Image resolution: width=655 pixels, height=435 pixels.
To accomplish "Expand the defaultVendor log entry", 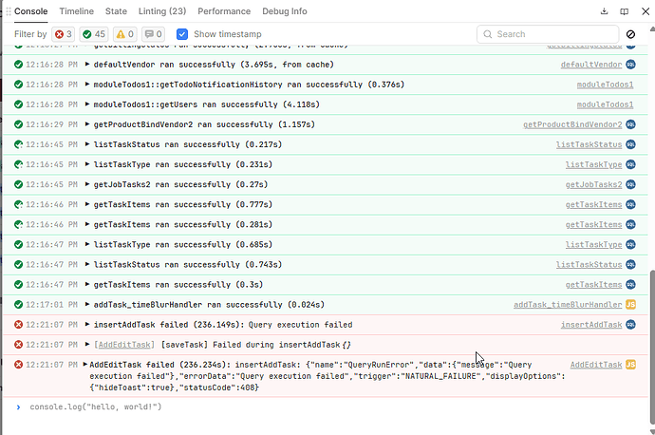I will [x=87, y=65].
